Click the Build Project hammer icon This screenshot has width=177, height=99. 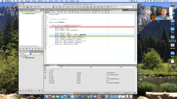pyautogui.click(x=56, y=7)
